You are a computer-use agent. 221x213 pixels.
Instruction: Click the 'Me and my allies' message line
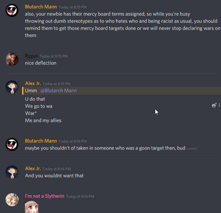point(43,120)
